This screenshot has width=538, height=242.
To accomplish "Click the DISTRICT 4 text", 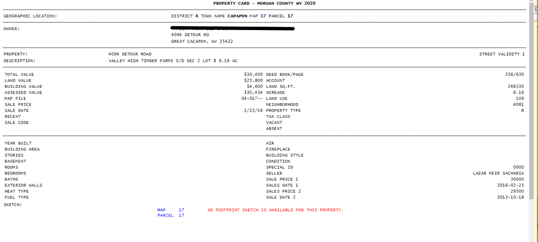I will pos(185,16).
